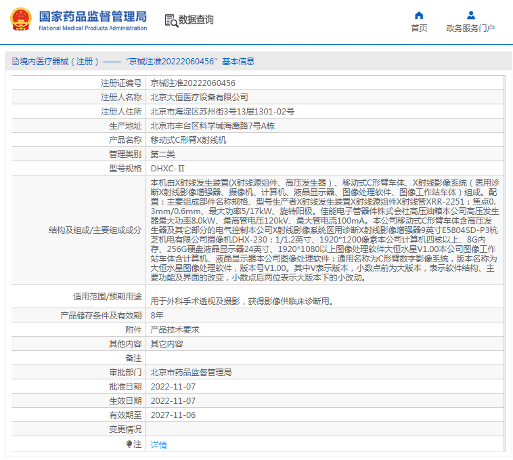This screenshot has height=460, width=513.
Task: Click the 管理类别 row label
Action: point(125,154)
